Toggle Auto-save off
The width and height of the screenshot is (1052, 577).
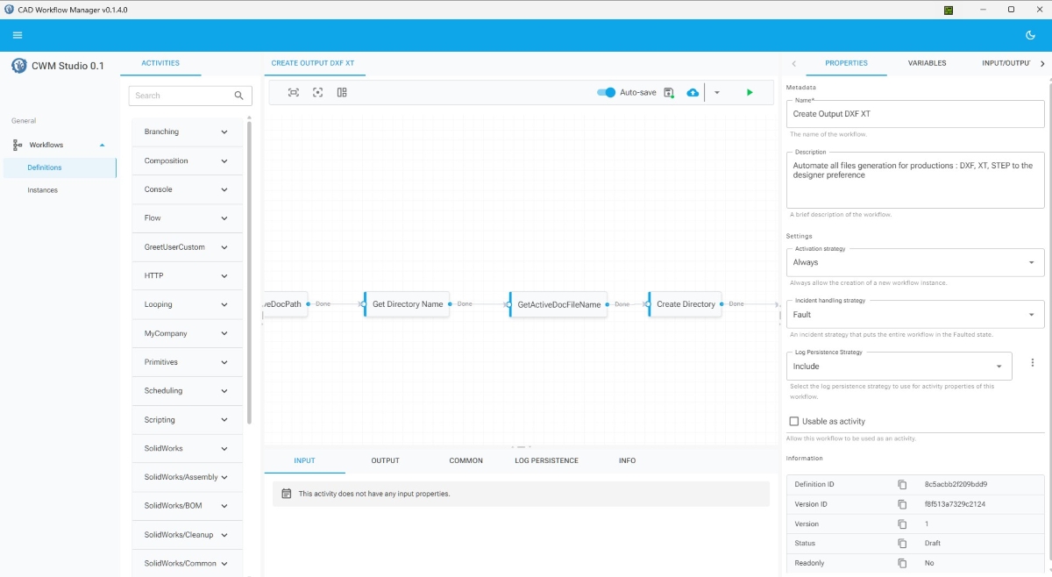click(606, 91)
